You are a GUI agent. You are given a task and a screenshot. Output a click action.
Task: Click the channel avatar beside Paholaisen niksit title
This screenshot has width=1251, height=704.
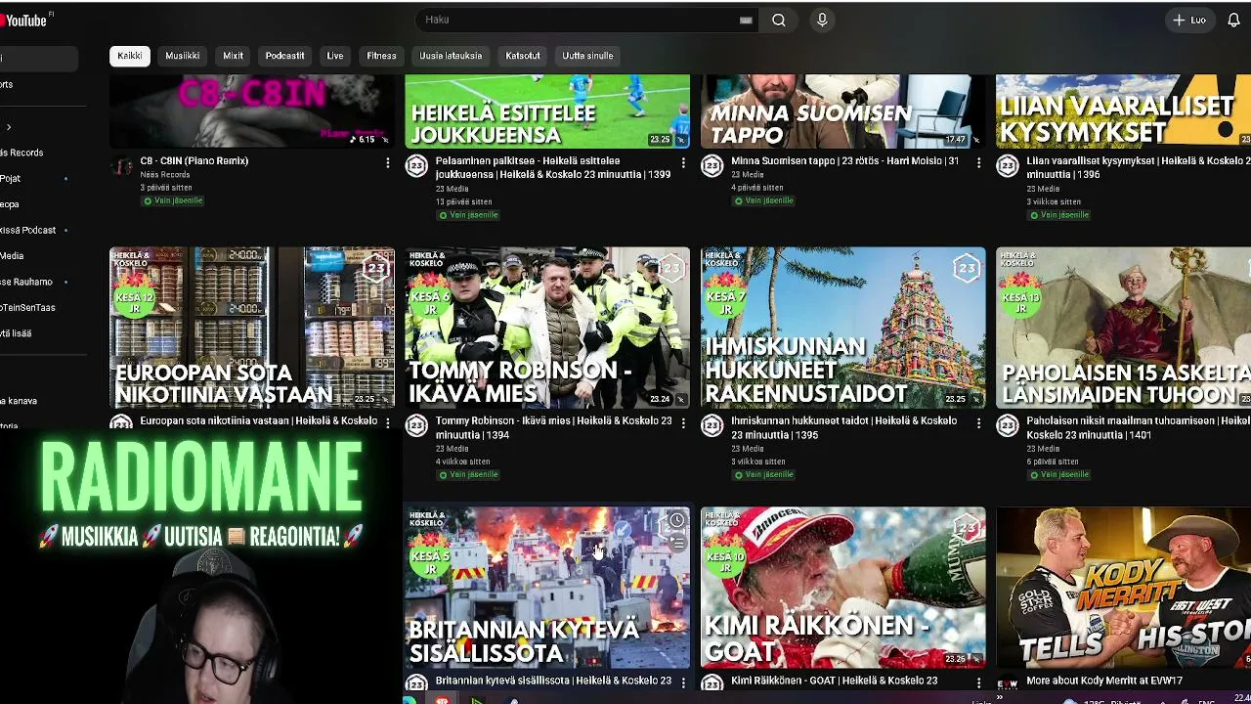1008,425
